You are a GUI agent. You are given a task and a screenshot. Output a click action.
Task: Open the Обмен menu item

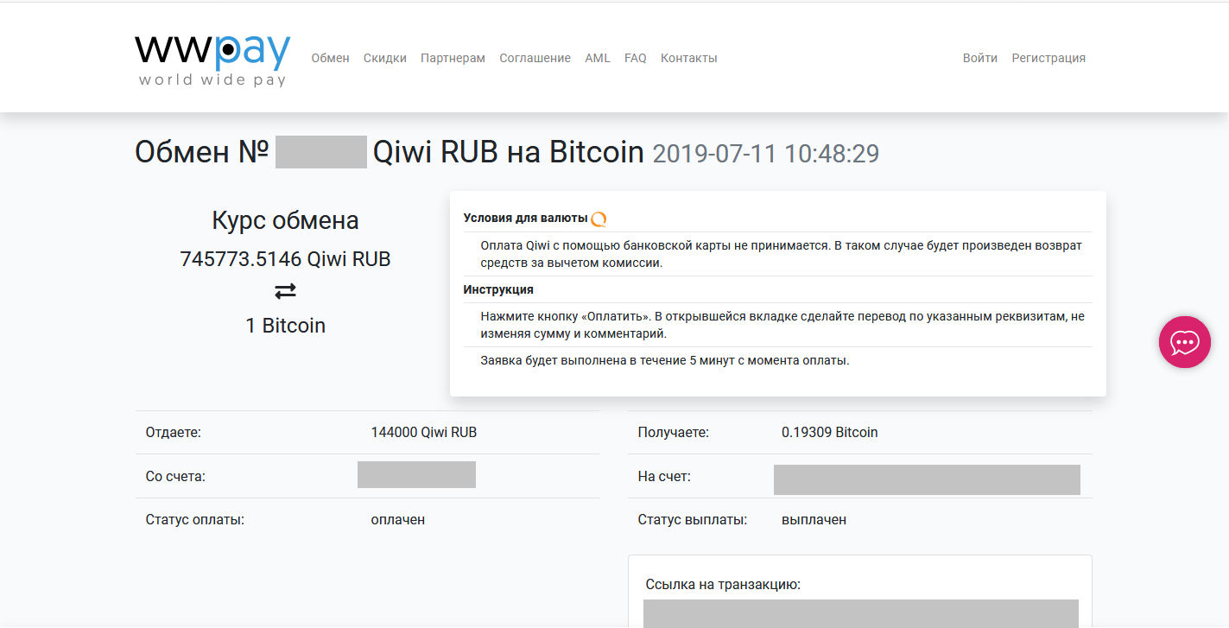[x=330, y=58]
